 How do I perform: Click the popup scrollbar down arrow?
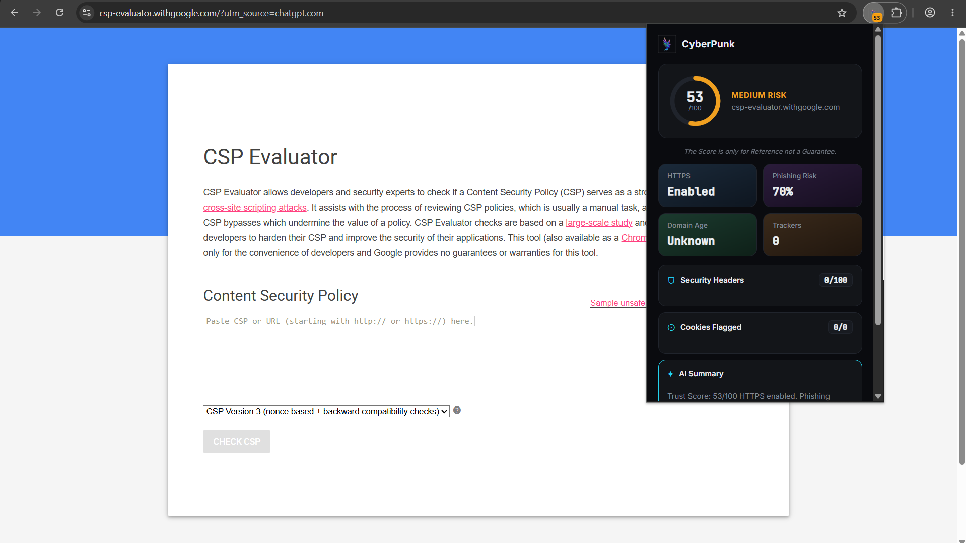click(878, 396)
